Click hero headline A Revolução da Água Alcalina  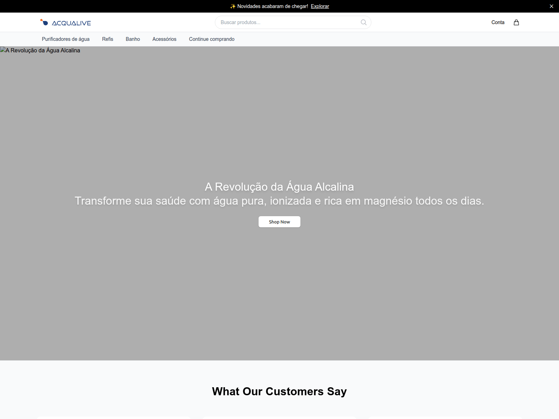click(279, 187)
